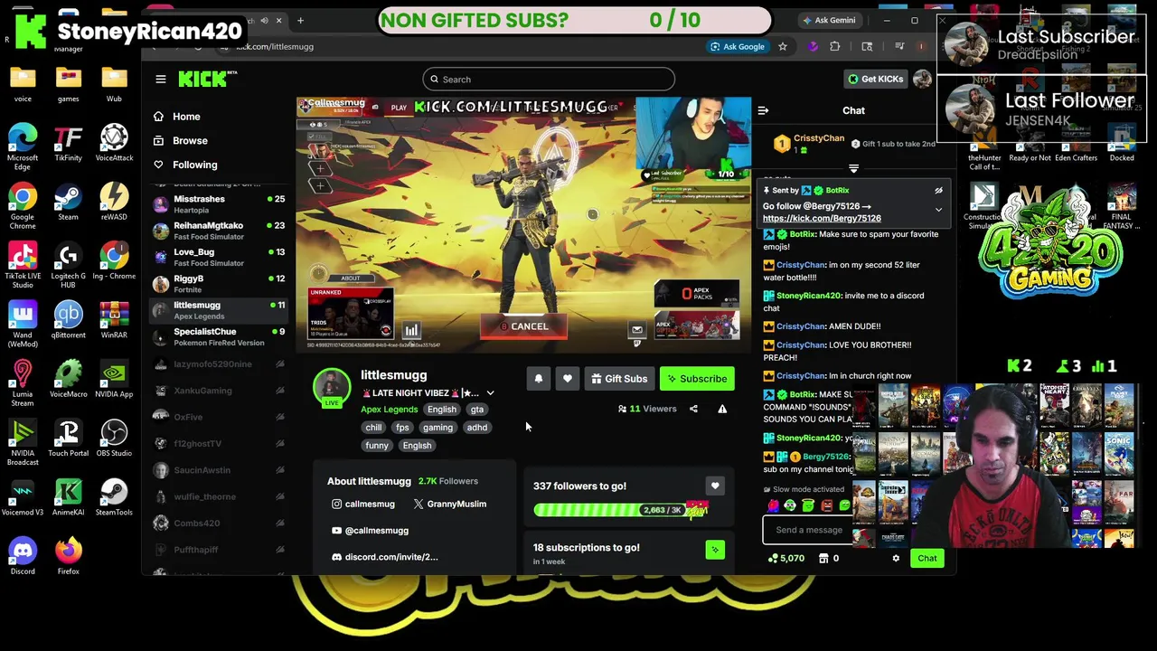Open Firefox desktop icon
1157x651 pixels.
click(68, 557)
